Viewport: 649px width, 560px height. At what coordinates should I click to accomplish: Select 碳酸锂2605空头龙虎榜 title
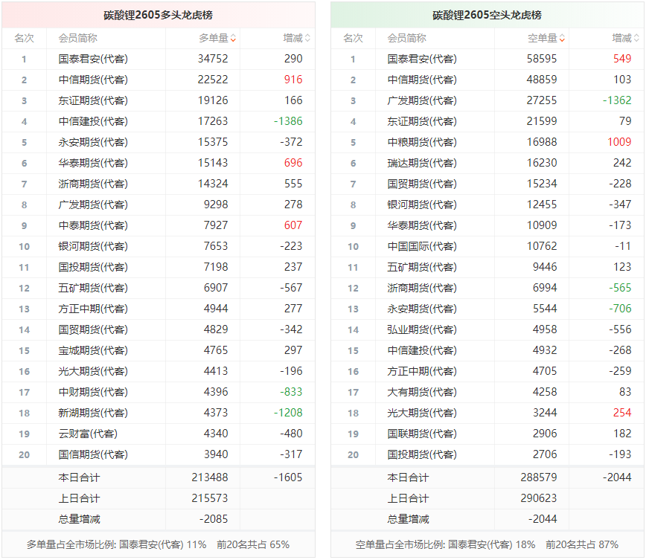[487, 16]
